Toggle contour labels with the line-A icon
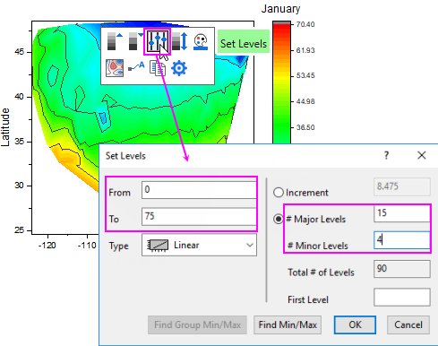The width and height of the screenshot is (438, 346). [136, 66]
